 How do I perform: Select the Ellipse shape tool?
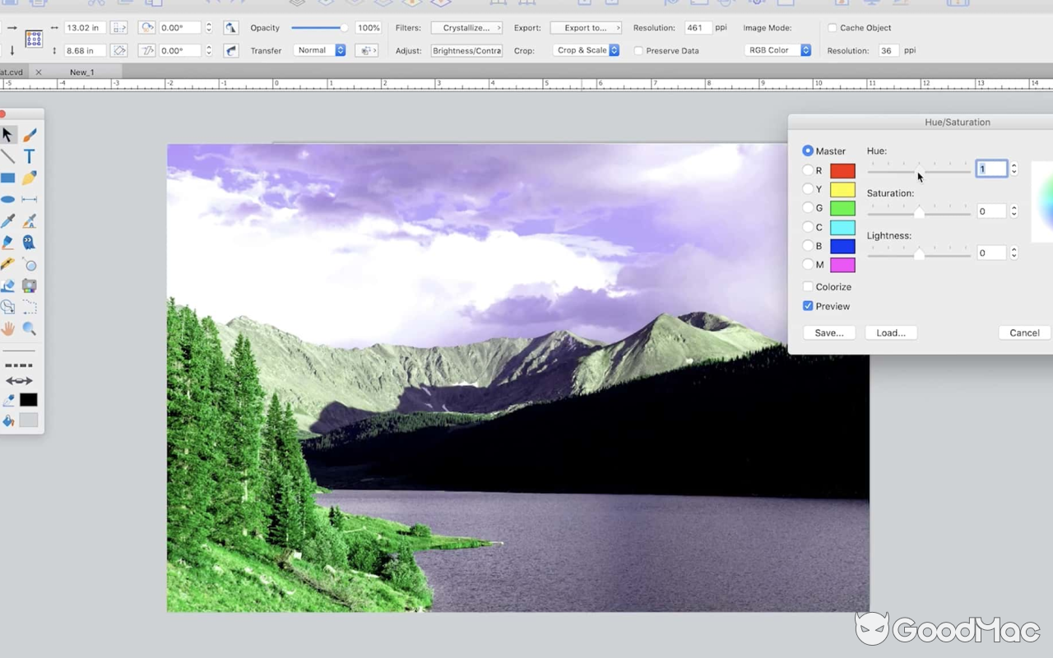[8, 198]
